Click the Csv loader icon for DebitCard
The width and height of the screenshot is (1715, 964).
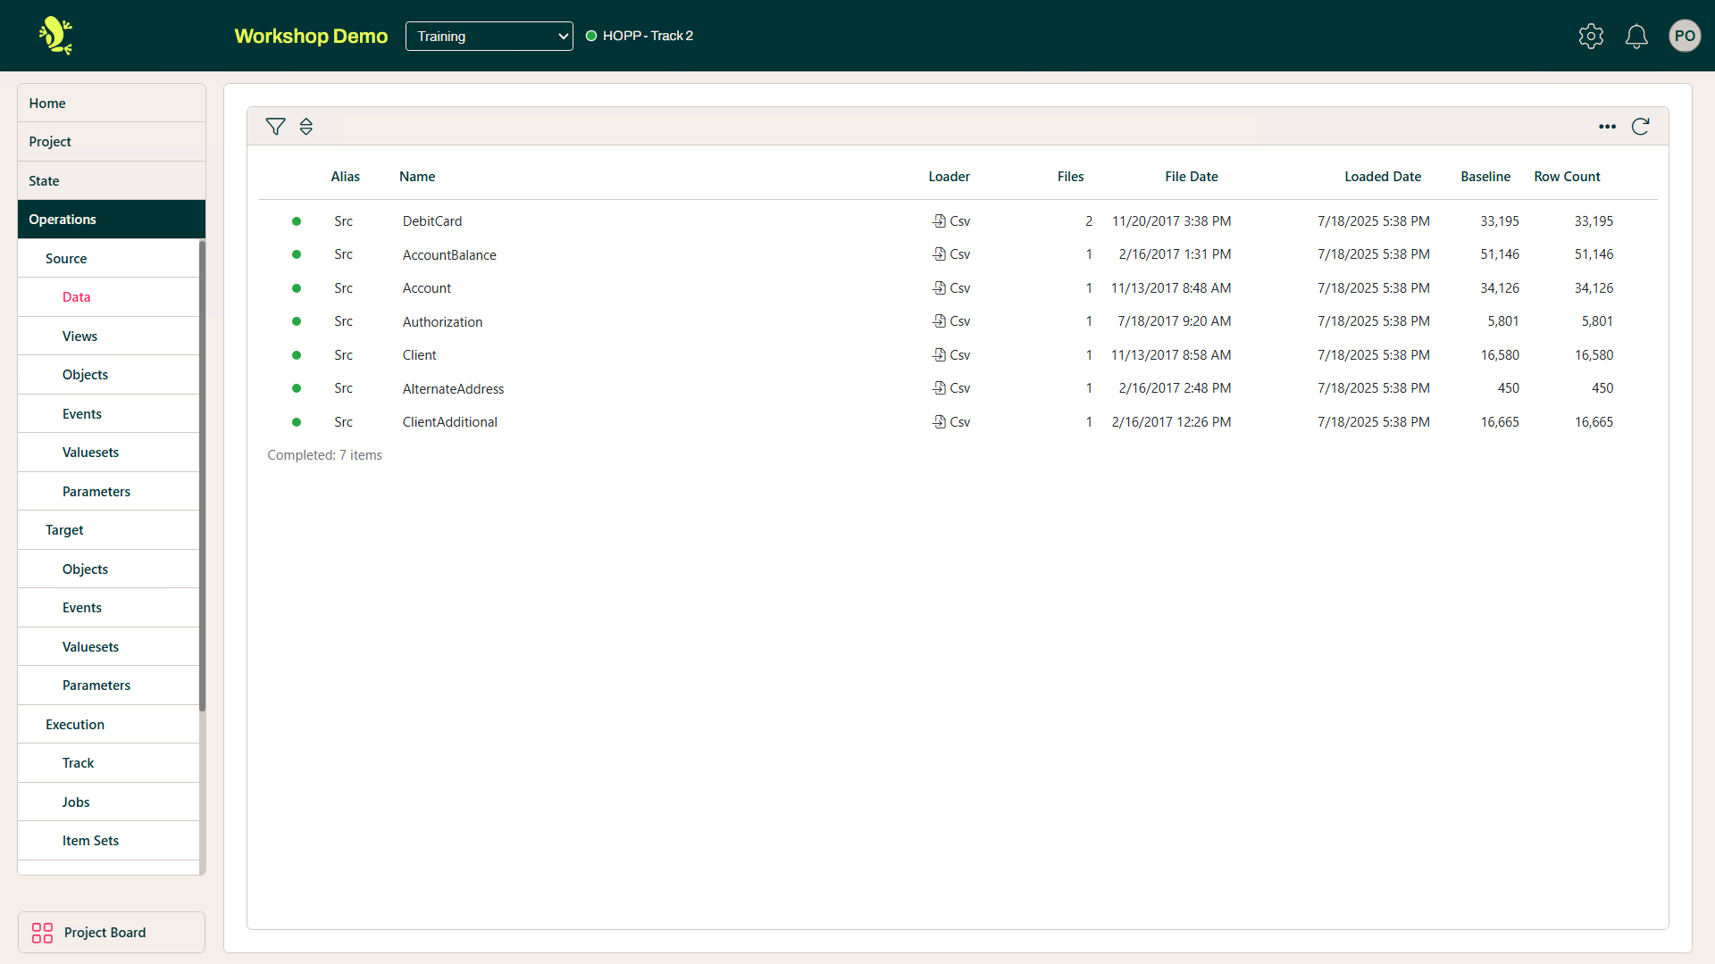click(x=939, y=220)
